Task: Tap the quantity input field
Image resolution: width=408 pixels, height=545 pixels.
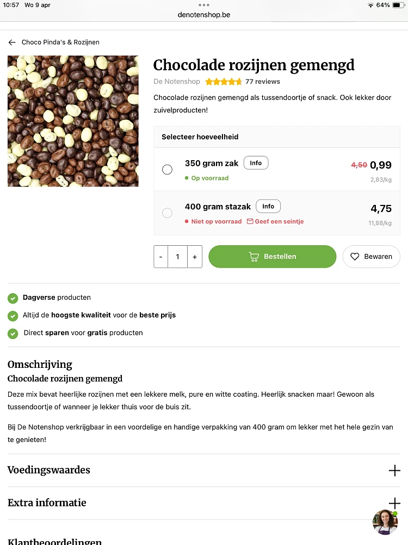Action: click(x=177, y=257)
